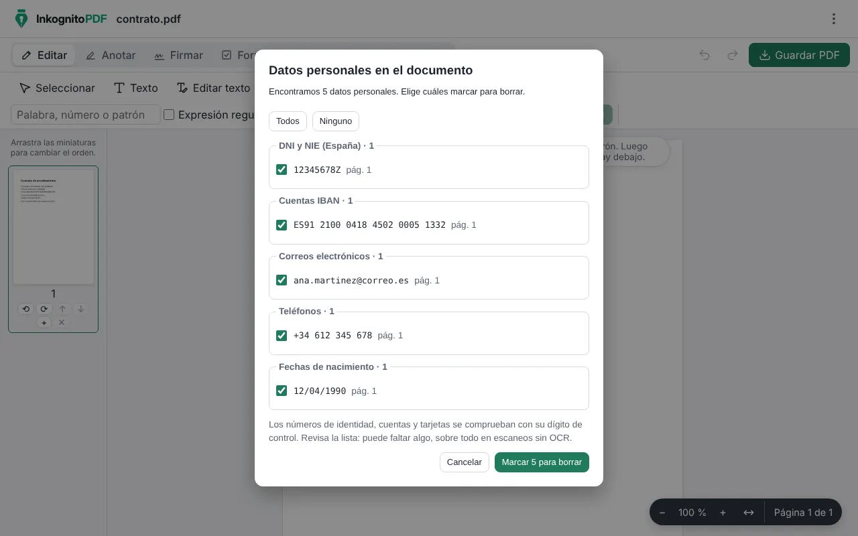Cancel the personal data dialog
This screenshot has width=858, height=536.
point(465,462)
